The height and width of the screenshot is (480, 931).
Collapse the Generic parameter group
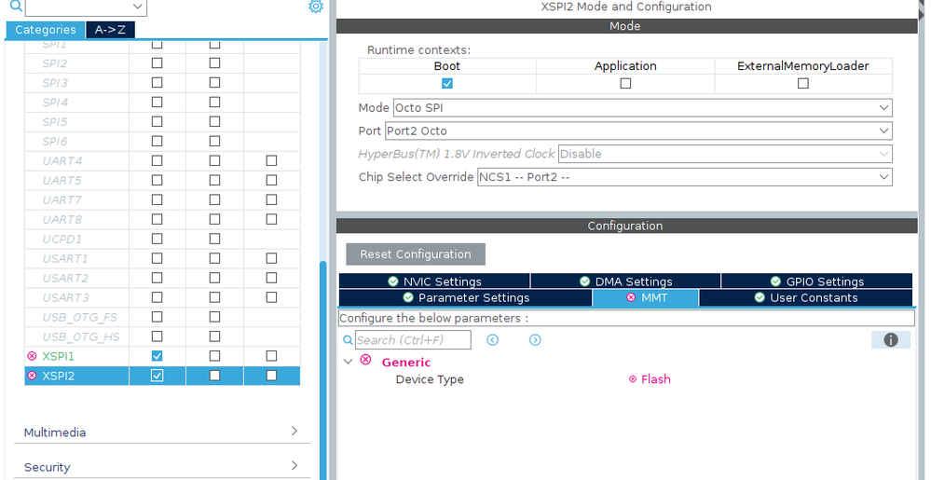coord(348,362)
